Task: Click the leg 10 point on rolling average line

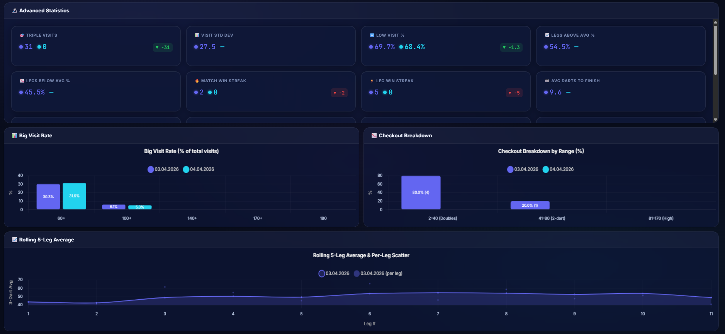Action: coord(643,294)
